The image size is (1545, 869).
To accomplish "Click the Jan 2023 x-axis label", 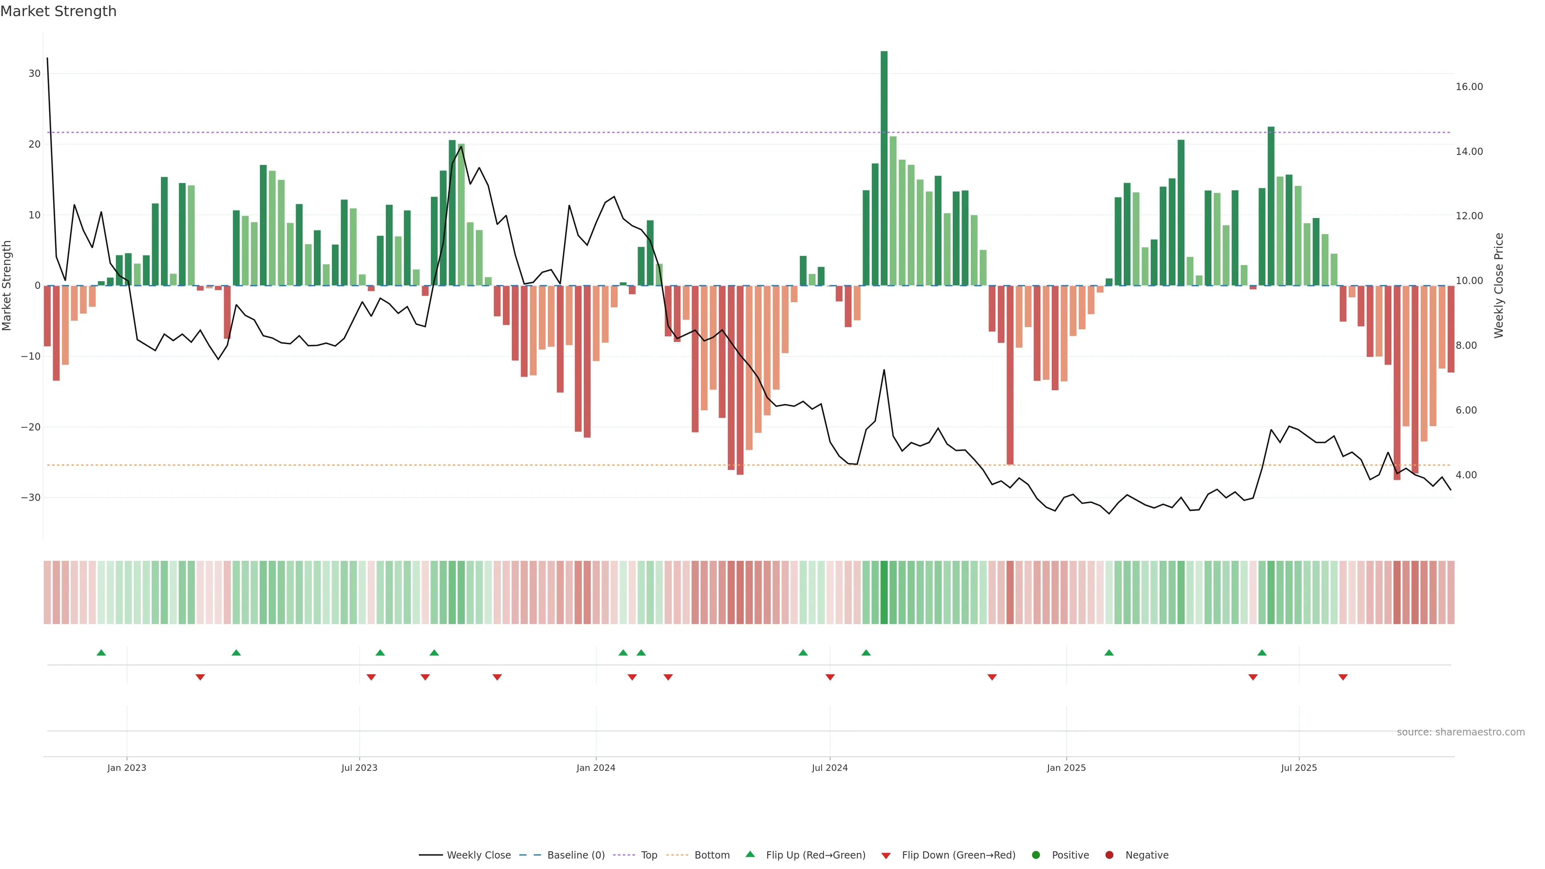I will 127,768.
